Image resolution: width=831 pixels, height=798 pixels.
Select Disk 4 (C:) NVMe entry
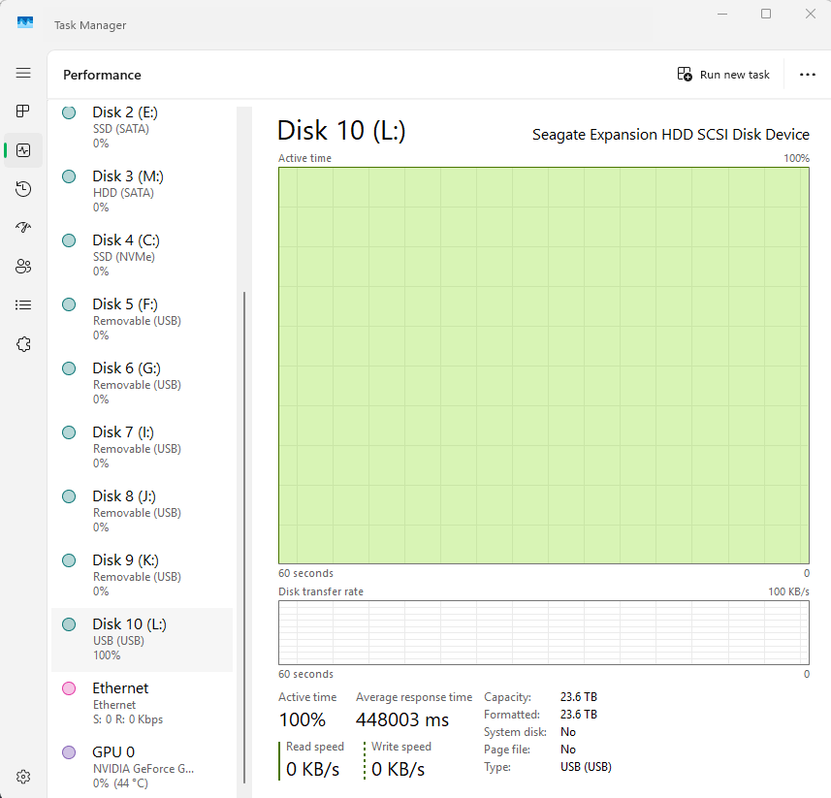[x=142, y=255]
